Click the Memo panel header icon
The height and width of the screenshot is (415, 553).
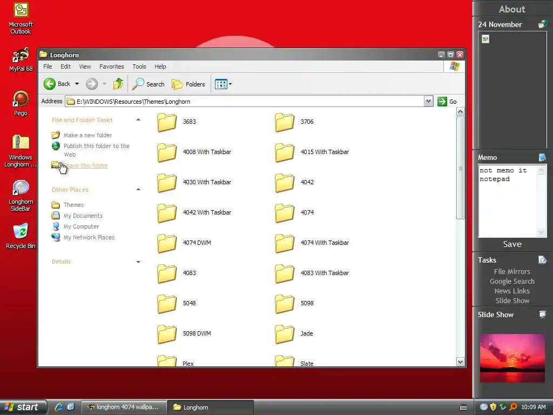click(x=542, y=157)
